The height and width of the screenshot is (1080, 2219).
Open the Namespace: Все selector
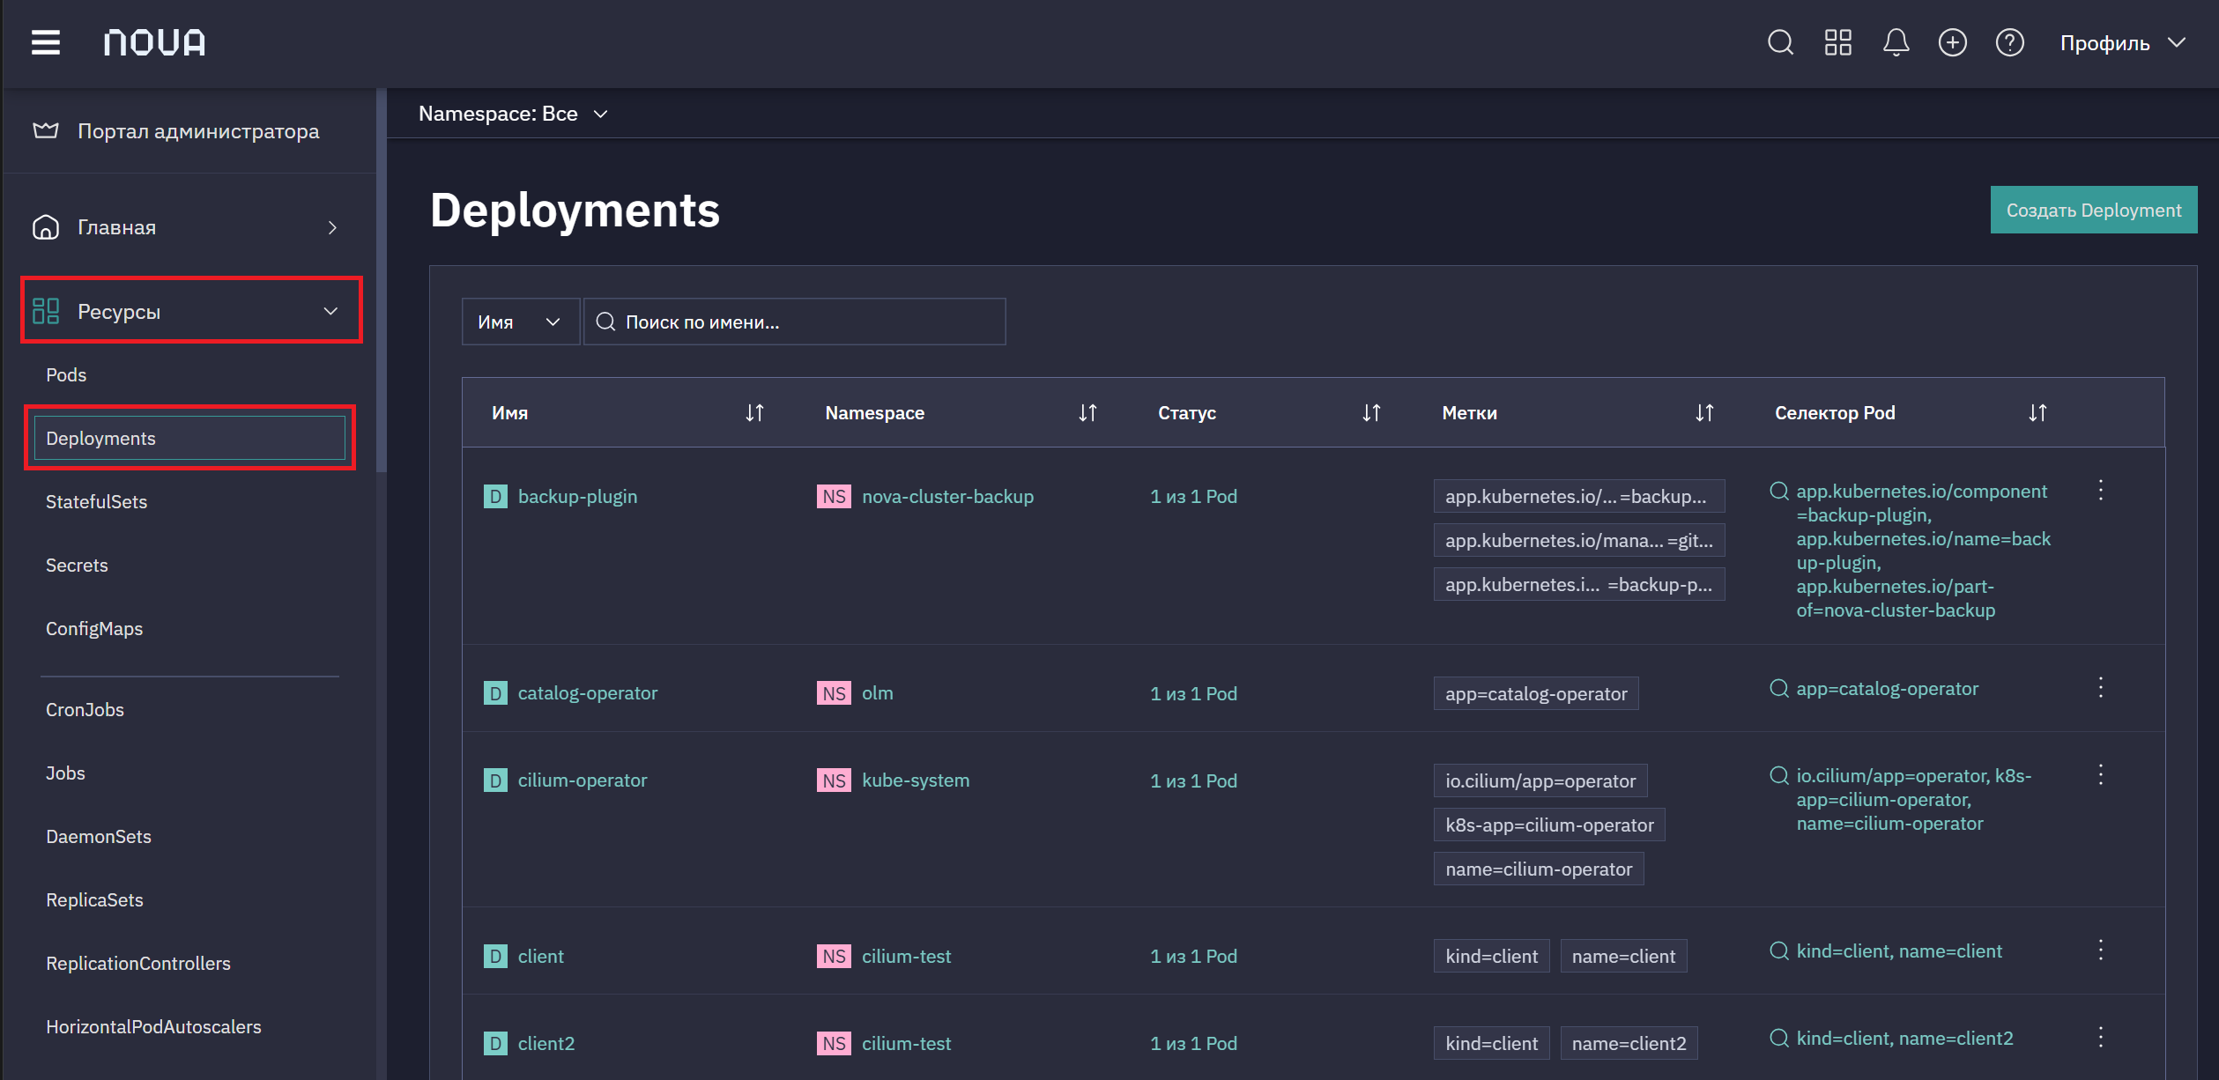click(513, 114)
